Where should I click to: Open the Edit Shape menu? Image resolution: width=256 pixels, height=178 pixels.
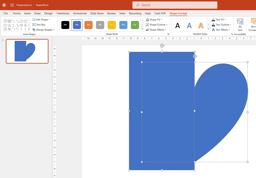(x=42, y=19)
